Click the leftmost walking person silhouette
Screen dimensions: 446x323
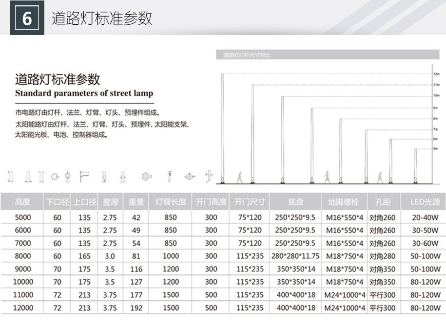pos(239,177)
